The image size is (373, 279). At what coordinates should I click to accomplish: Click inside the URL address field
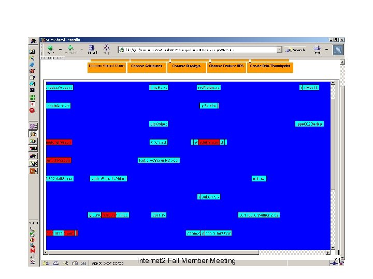click(200, 50)
